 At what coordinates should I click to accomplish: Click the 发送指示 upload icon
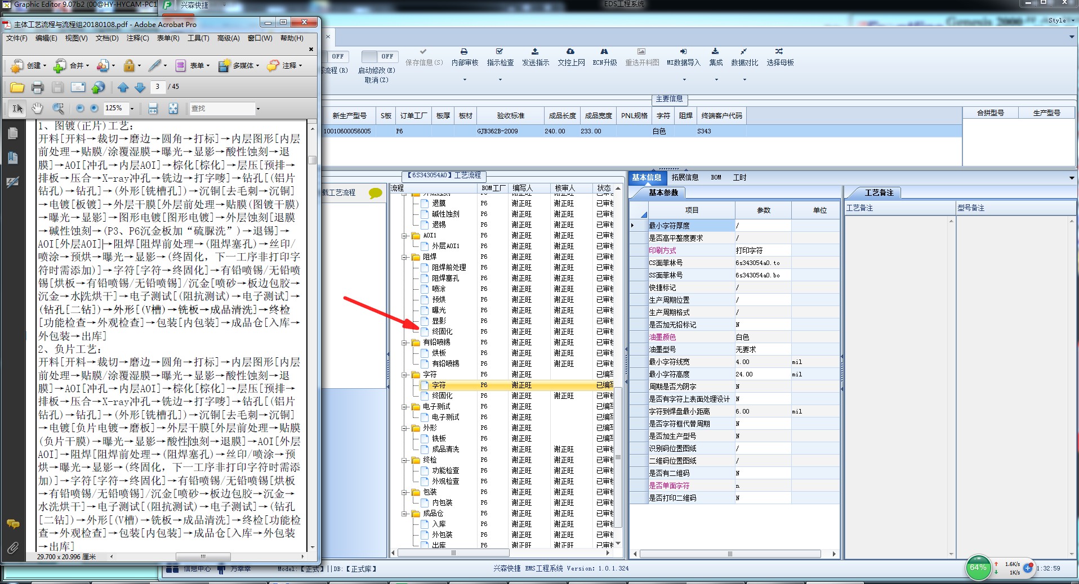point(535,51)
